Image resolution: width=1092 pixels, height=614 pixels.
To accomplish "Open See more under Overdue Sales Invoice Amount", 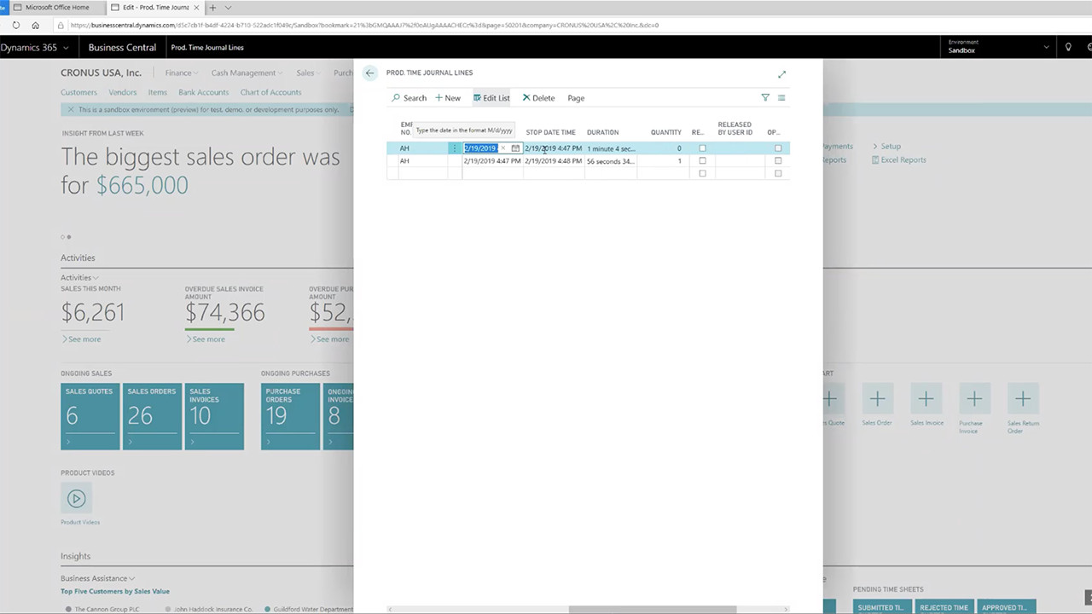I will pyautogui.click(x=206, y=339).
